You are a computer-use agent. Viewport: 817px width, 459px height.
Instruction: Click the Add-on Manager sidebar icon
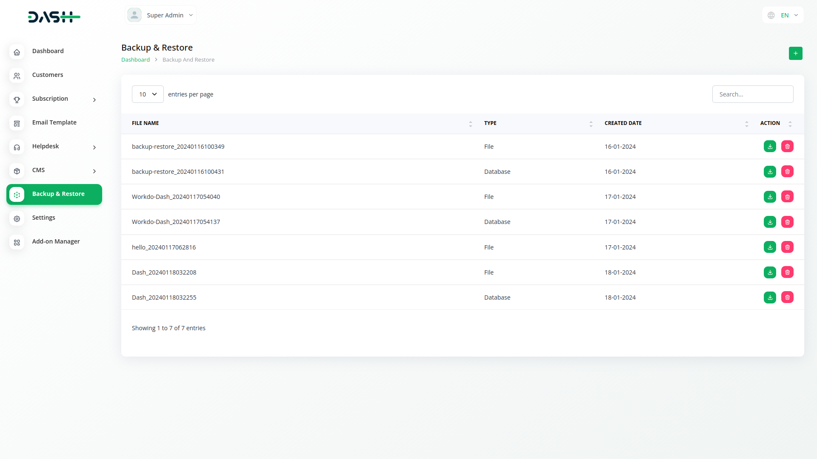pos(17,242)
